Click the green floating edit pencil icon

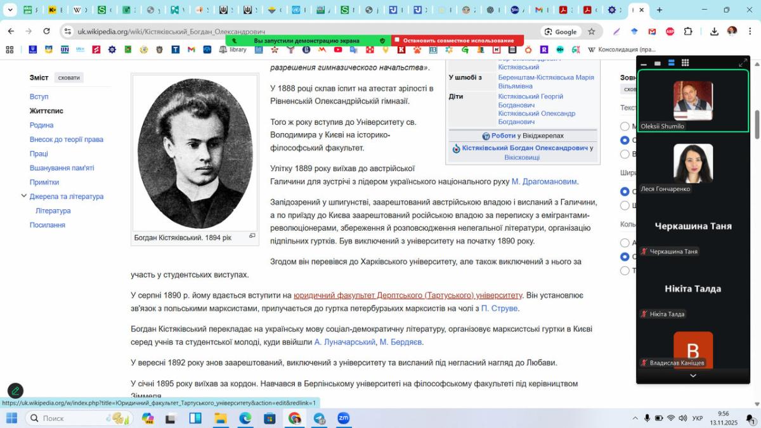click(15, 391)
